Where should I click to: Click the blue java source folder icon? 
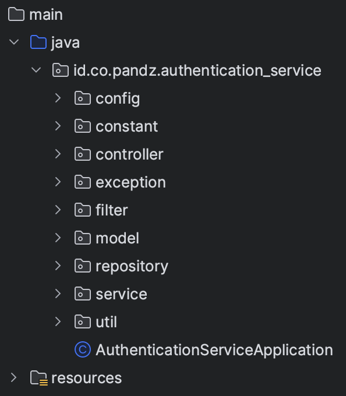click(38, 42)
